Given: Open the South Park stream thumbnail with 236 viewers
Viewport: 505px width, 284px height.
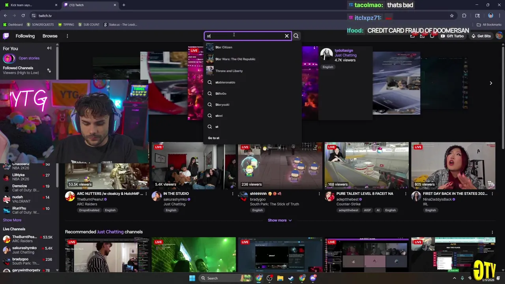Looking at the screenshot, I should point(280,166).
